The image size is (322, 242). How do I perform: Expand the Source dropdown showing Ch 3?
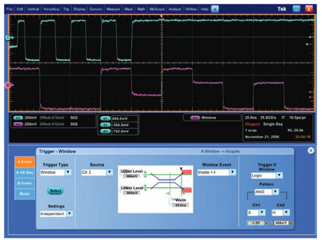[110, 172]
